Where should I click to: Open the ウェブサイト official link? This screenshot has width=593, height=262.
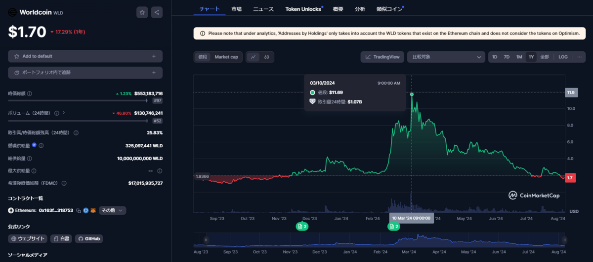point(28,239)
